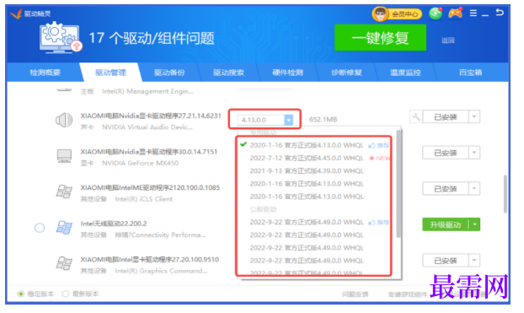Click the speaker icon for NVIDIA audio driver
The width and height of the screenshot is (524, 313).
64,120
